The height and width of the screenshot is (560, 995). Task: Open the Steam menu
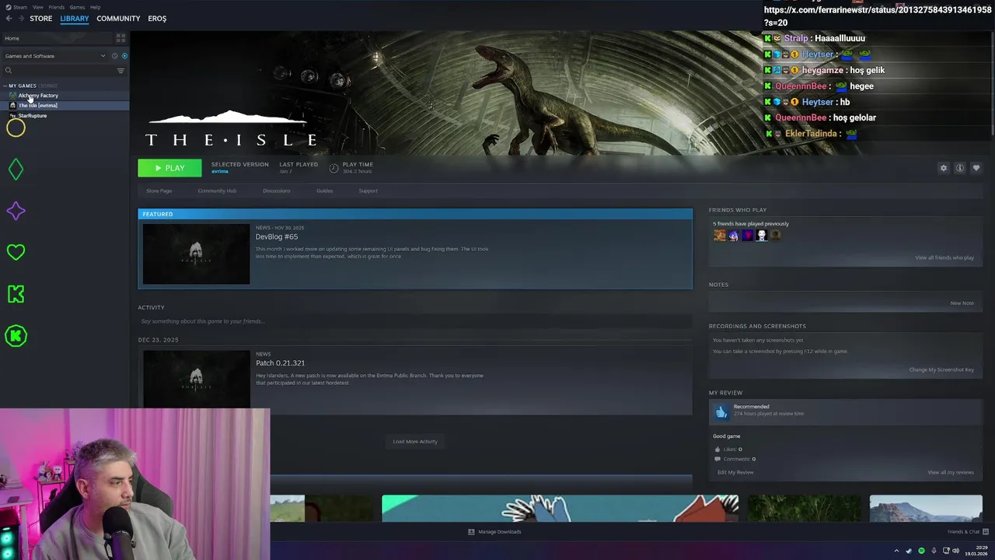[x=20, y=7]
